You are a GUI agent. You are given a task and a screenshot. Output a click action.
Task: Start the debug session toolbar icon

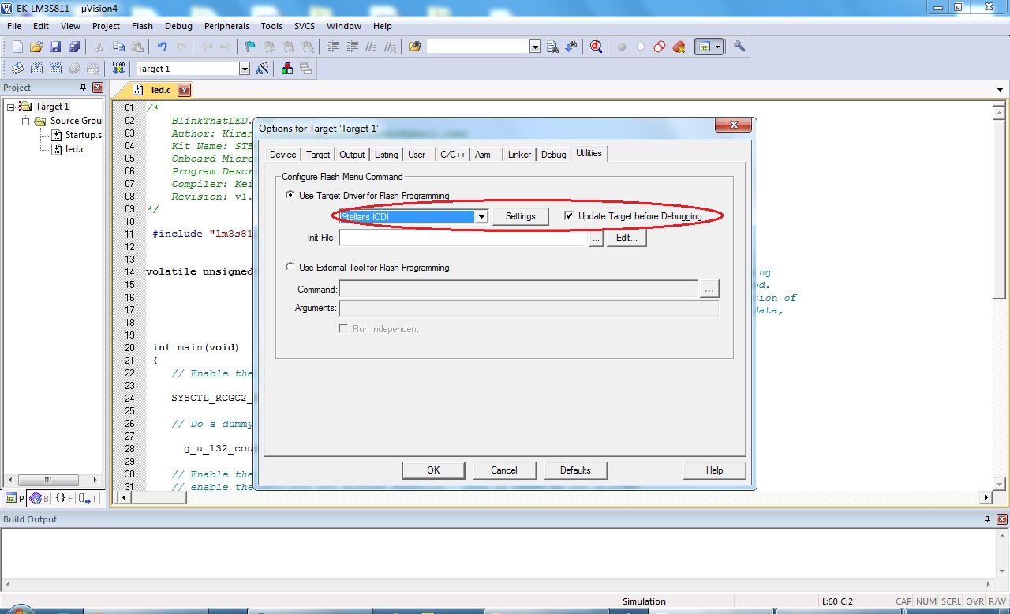point(596,47)
